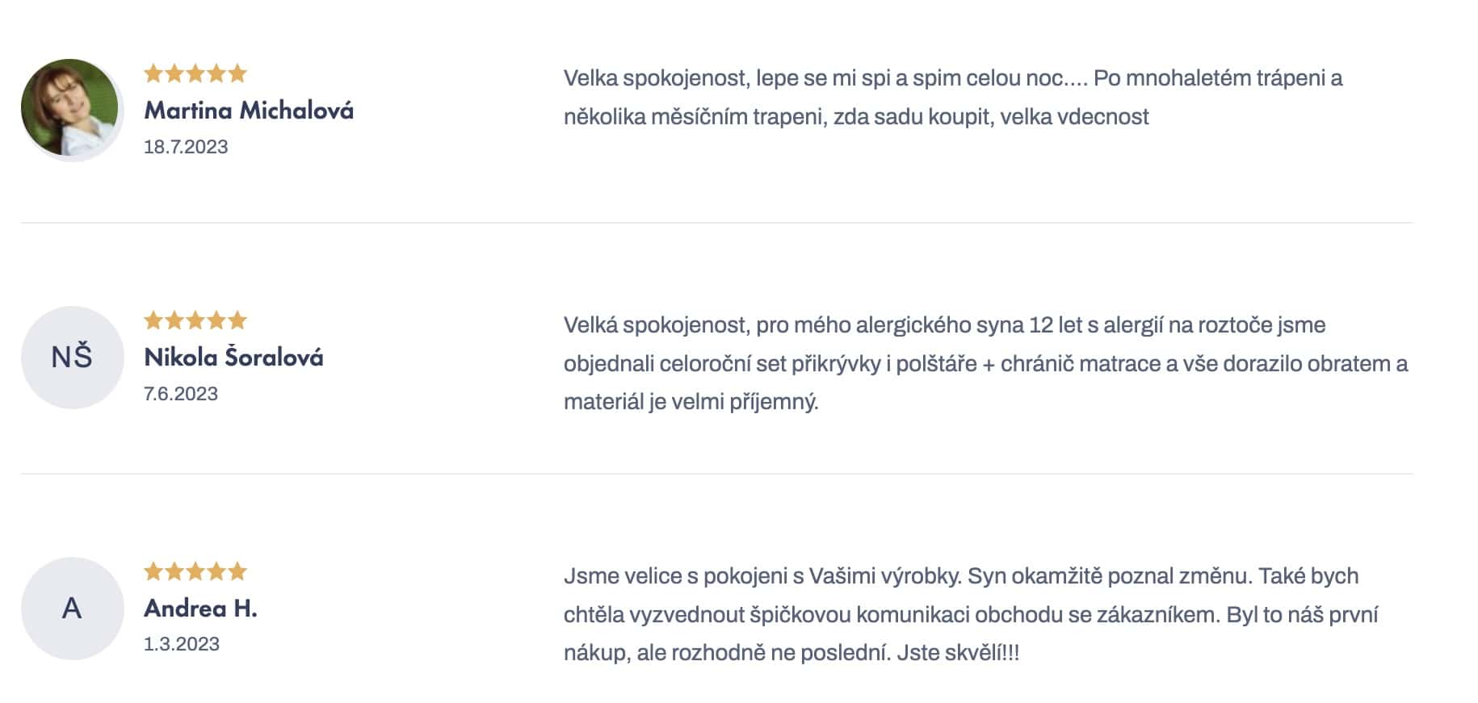Click first star of Nikola Šoralová's rating
This screenshot has height=703, width=1478.
pos(153,320)
